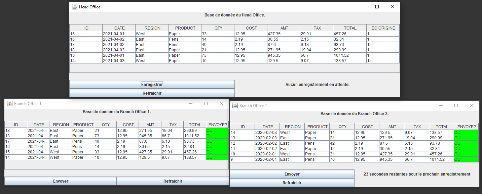The height and width of the screenshot is (194, 482).
Task: Click ENVOYE? header in Branch Office 1 table
Action: [x=217, y=125]
